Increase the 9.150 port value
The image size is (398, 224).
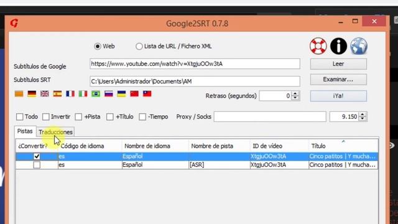(363, 114)
